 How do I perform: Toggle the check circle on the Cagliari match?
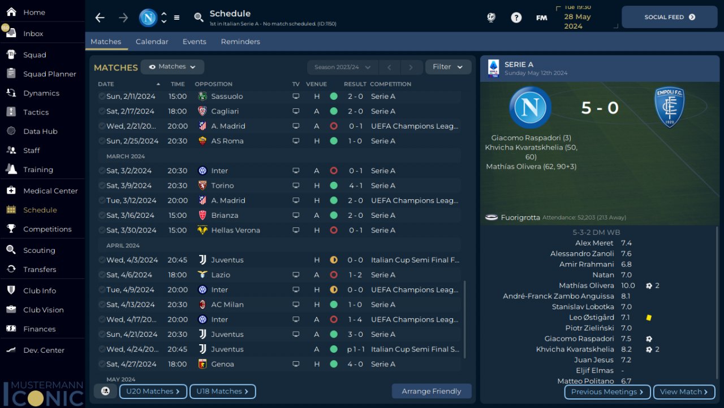tap(102, 111)
